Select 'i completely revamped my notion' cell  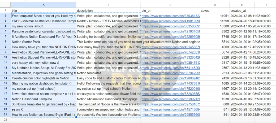[x=109, y=110]
